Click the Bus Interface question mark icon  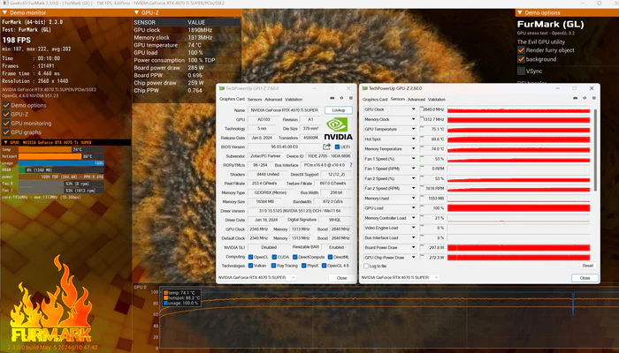coord(351,165)
